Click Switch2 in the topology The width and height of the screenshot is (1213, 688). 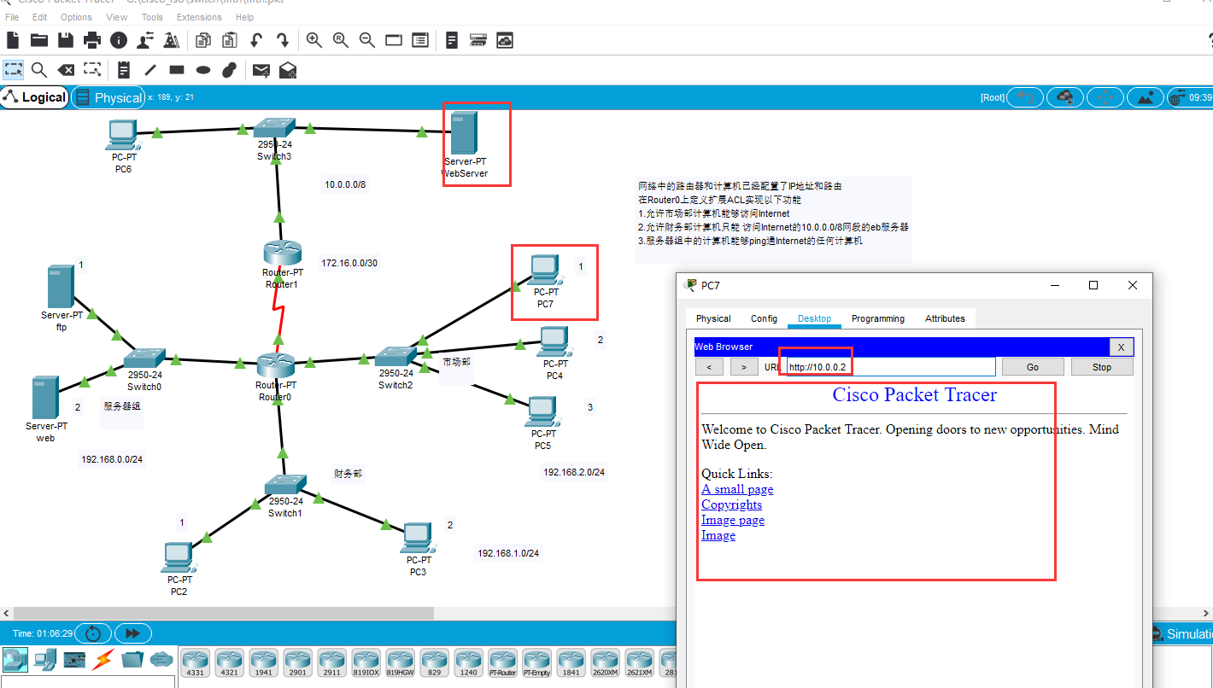click(396, 357)
